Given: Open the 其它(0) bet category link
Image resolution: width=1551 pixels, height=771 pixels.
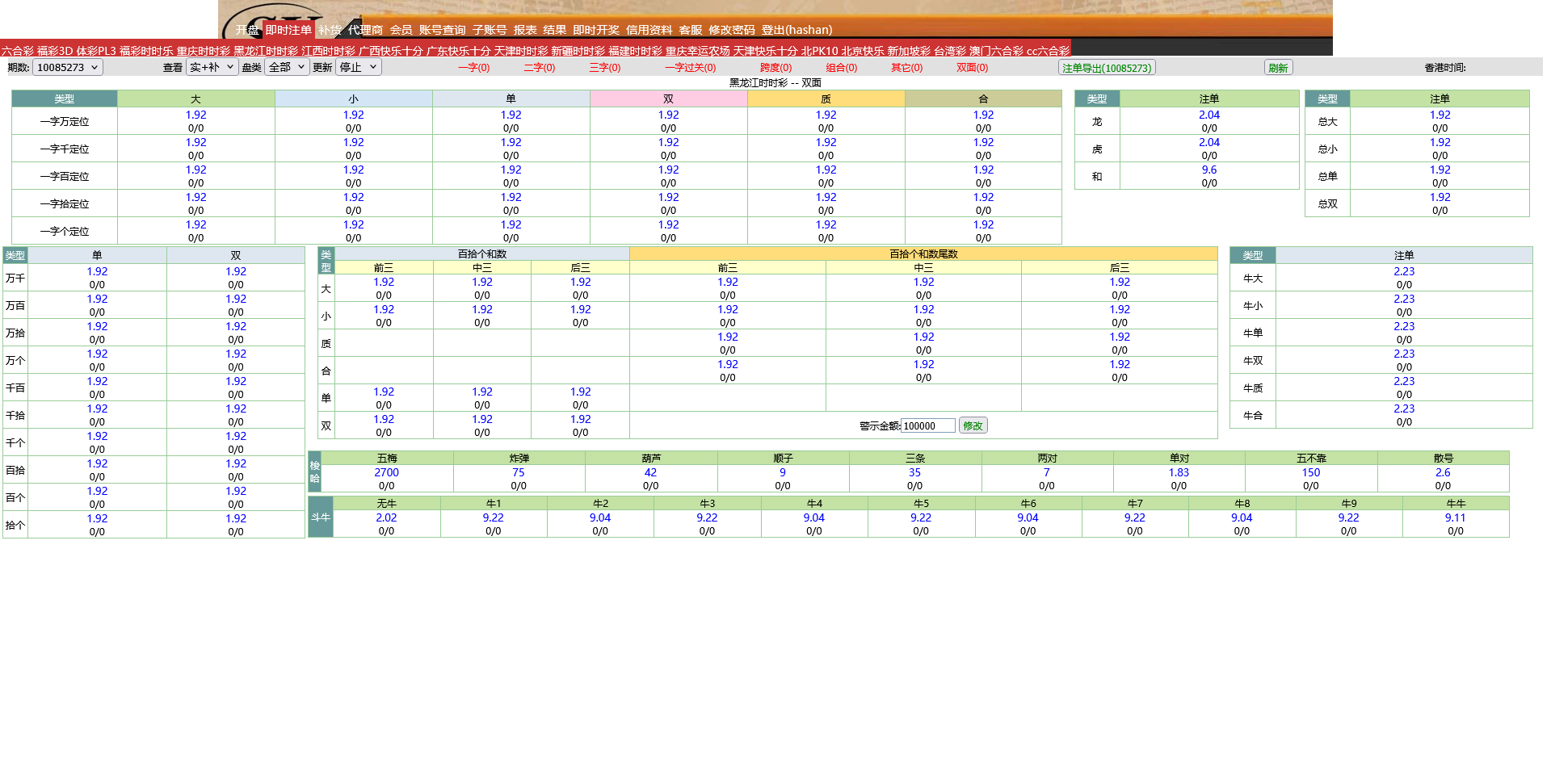Looking at the screenshot, I should point(907,68).
